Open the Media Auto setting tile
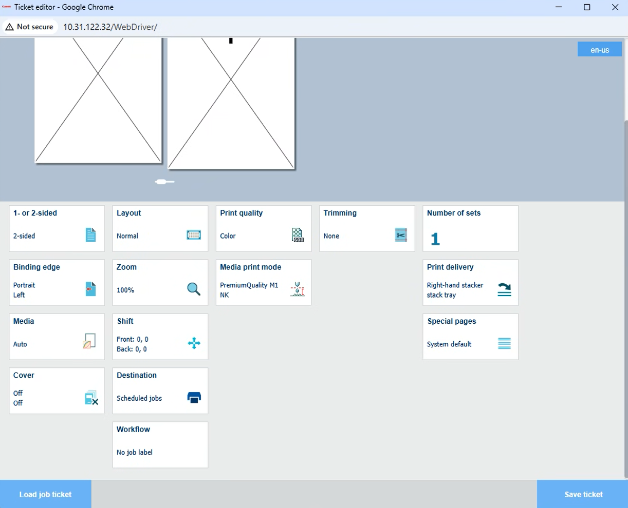This screenshot has height=508, width=628. 57,337
